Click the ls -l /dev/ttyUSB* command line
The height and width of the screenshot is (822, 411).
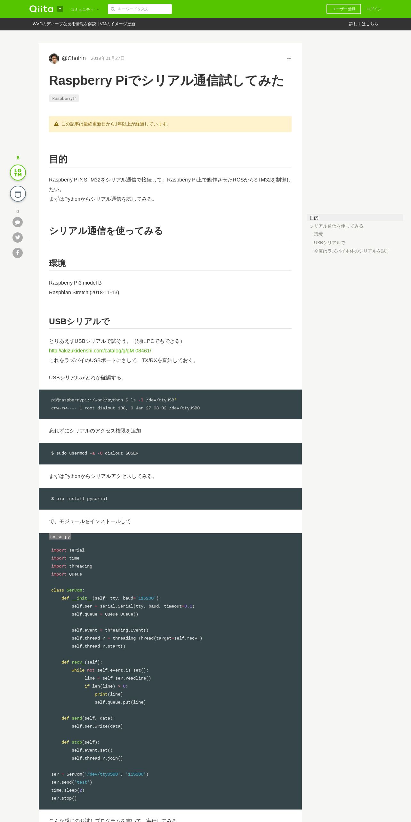114,400
